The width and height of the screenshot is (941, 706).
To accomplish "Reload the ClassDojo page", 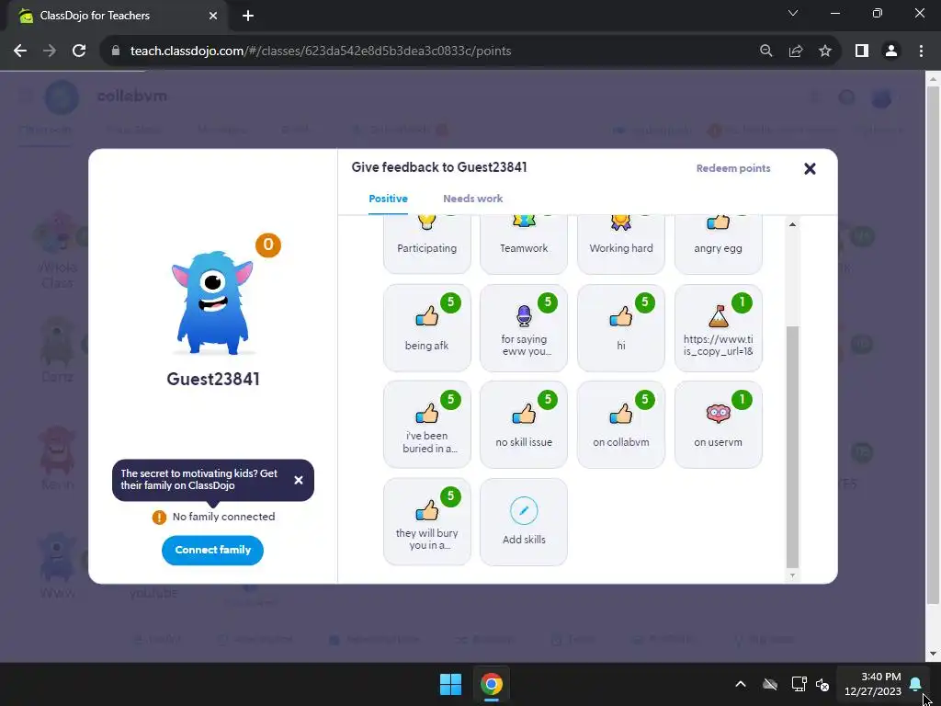I will coord(79,51).
